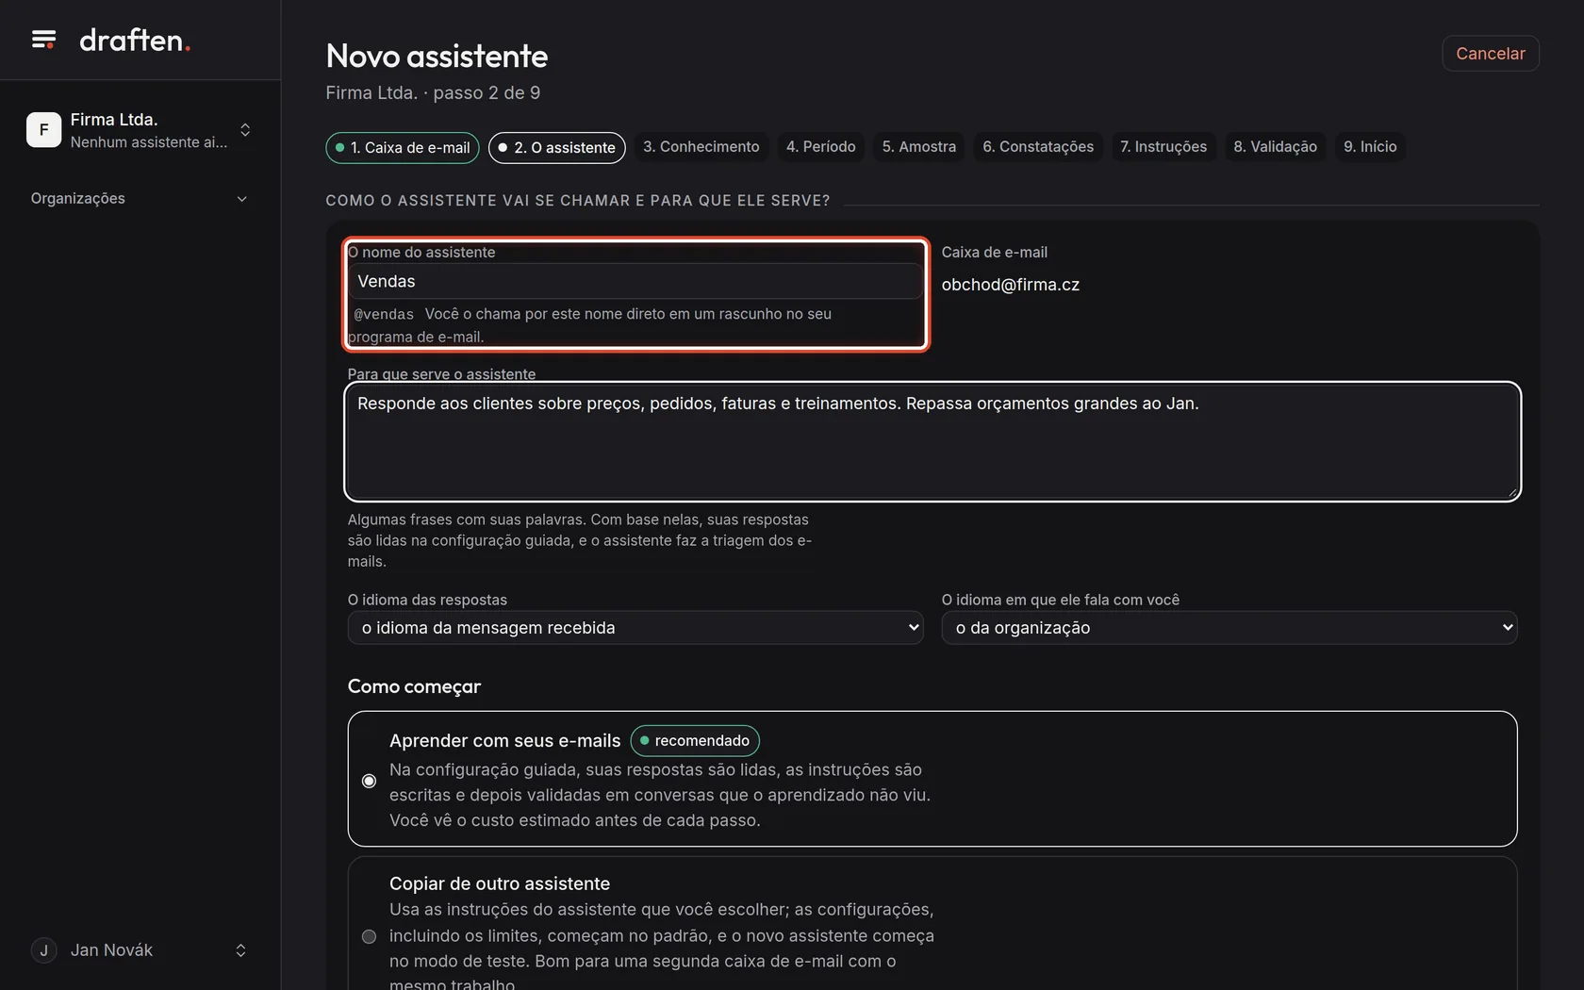Image resolution: width=1584 pixels, height=990 pixels.
Task: Open step 7. Instruções
Action: click(x=1163, y=147)
